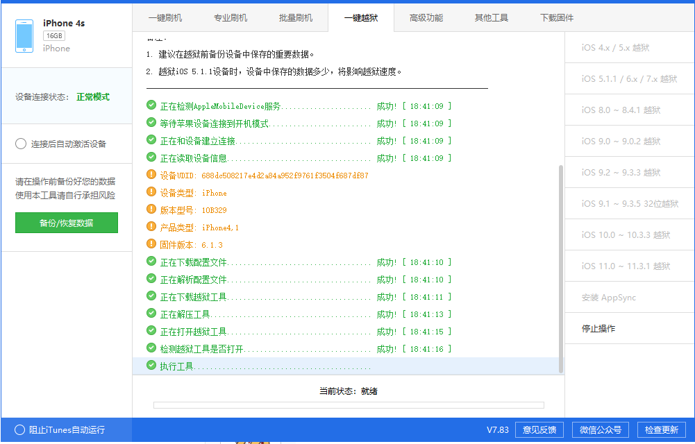Click the 微信公众号 button
The height and width of the screenshot is (444, 695).
(600, 430)
